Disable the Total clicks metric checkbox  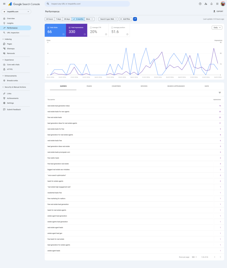48,27
